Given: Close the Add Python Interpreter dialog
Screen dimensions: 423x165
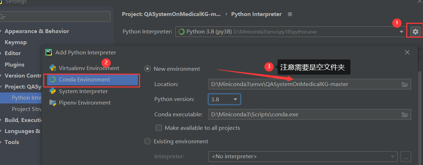Looking at the screenshot, I should pyautogui.click(x=407, y=52).
